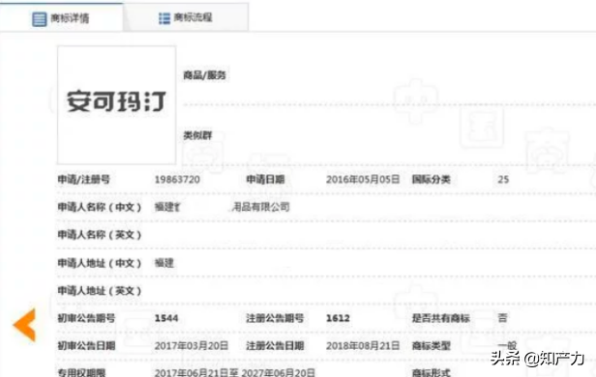596x377 pixels.
Task: Select registration announcement issue 1612
Action: tap(338, 318)
